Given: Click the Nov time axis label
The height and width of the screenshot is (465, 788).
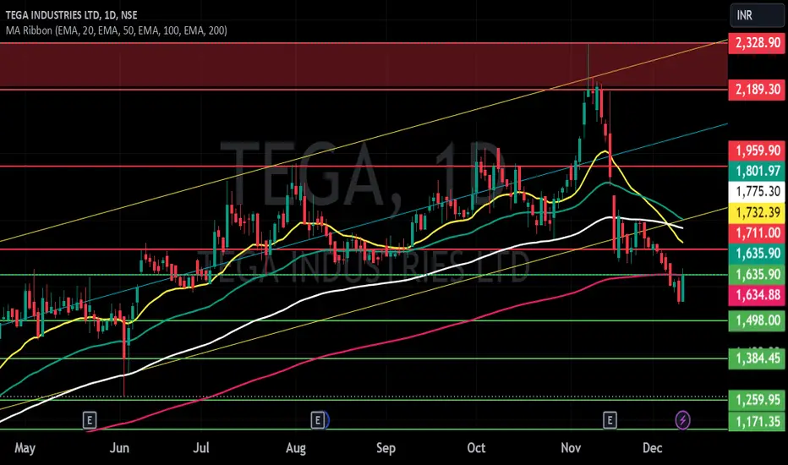Looking at the screenshot, I should [x=571, y=448].
